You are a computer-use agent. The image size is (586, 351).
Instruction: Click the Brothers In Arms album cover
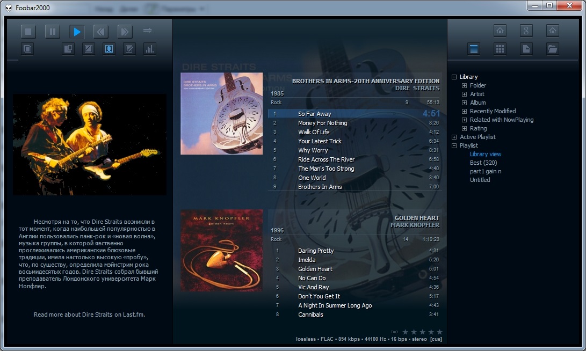[222, 114]
